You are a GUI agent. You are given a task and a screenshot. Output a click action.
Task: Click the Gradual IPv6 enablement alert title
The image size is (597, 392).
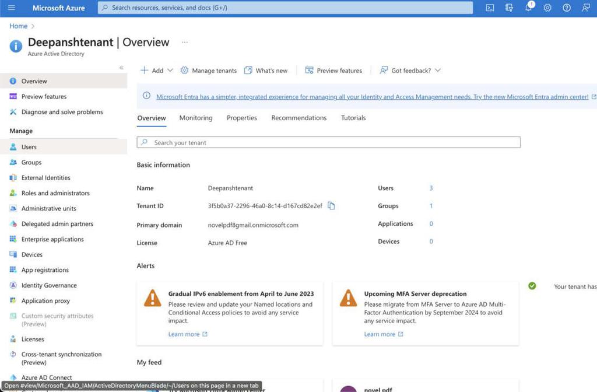tap(241, 294)
